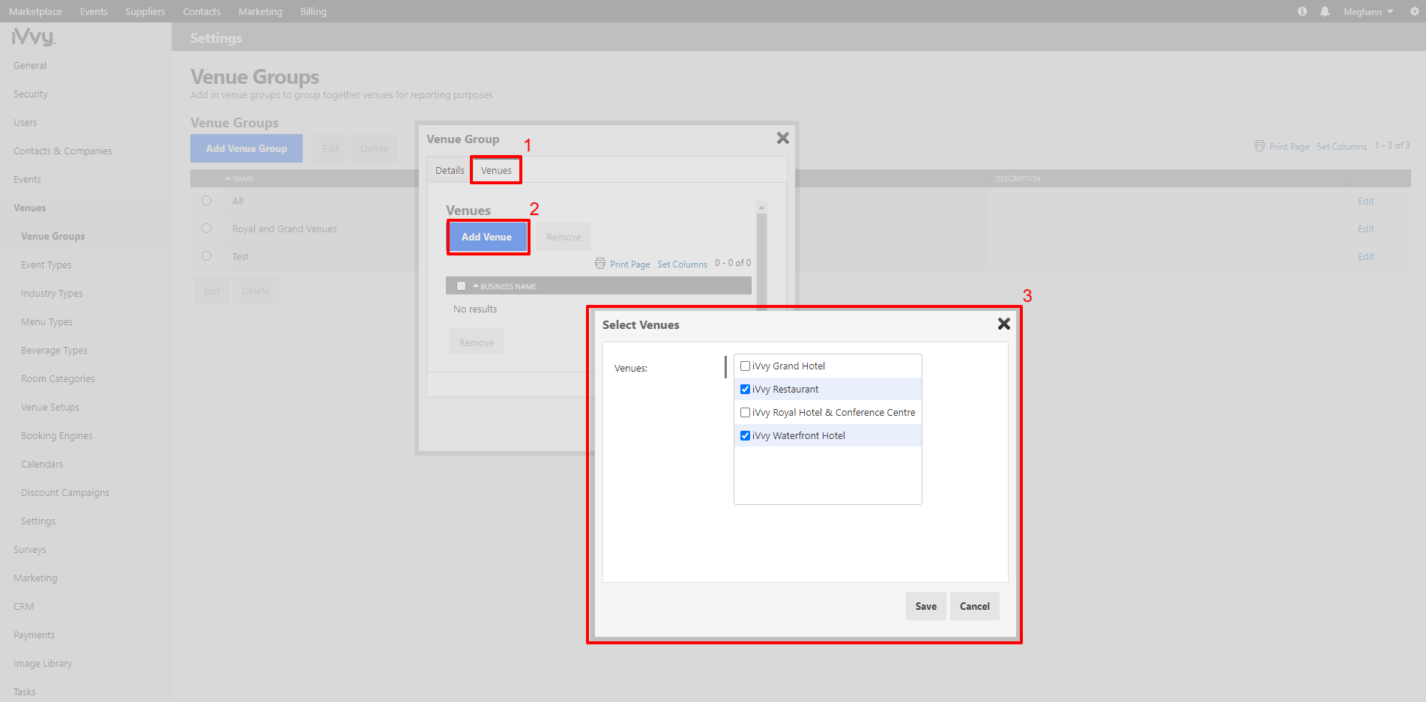Open the Contacts menu
1426x702 pixels.
pyautogui.click(x=202, y=11)
